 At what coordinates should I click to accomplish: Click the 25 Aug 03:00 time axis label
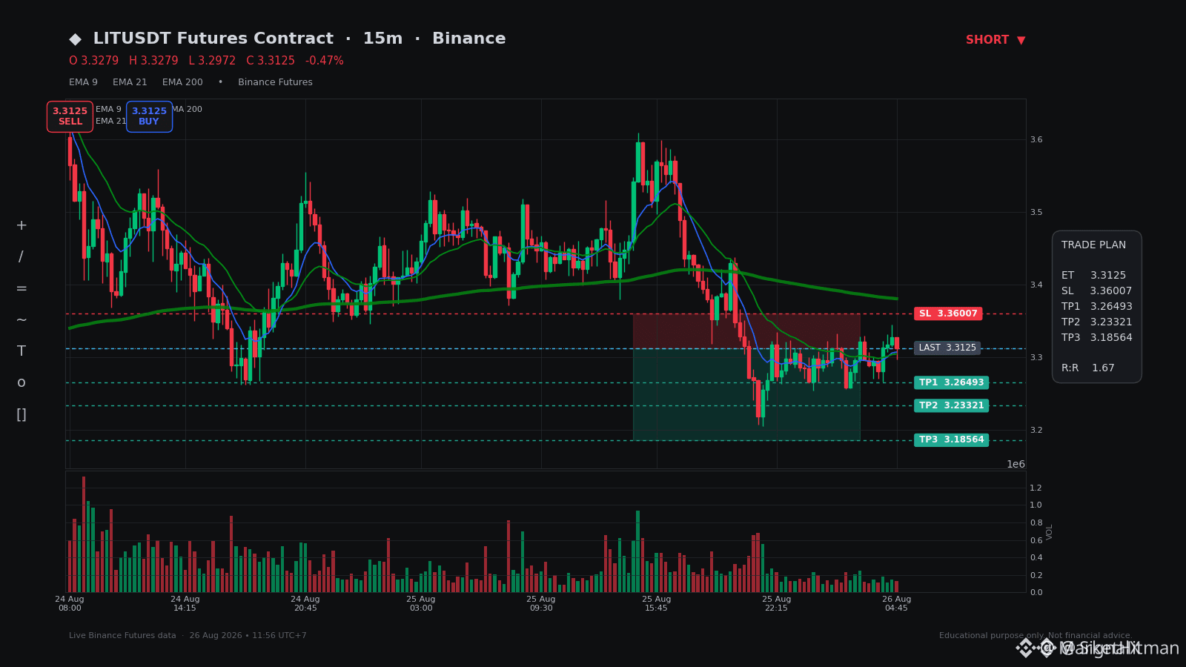421,604
